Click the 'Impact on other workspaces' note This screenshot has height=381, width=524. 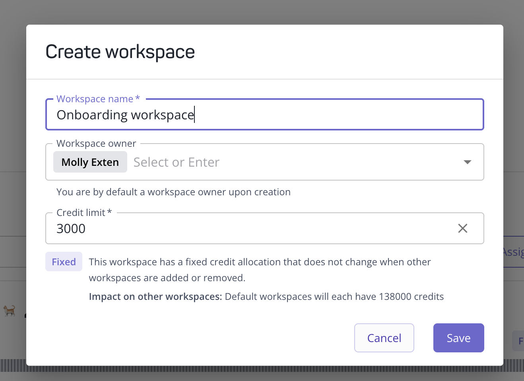click(x=266, y=297)
